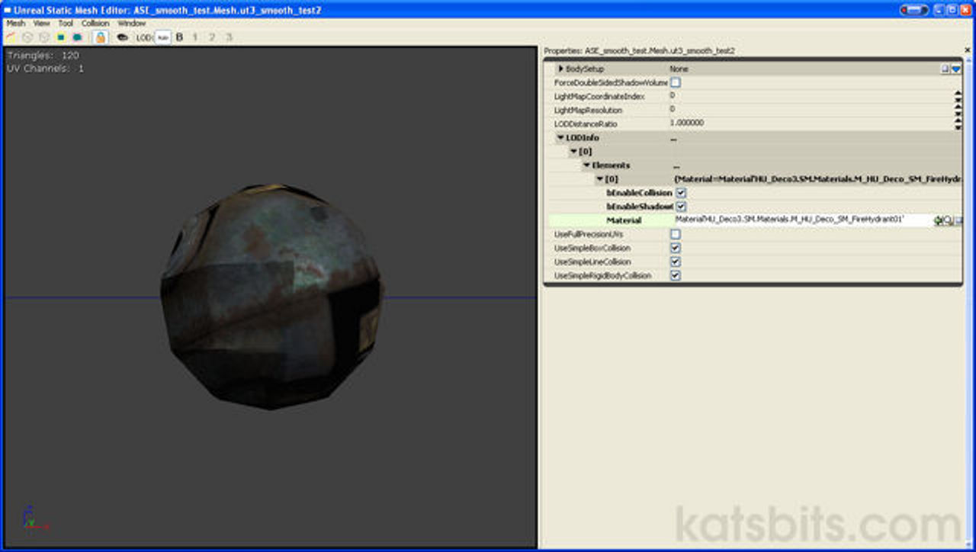Click the green Use Current arrow beside Material
This screenshot has height=552, width=976.
[938, 220]
